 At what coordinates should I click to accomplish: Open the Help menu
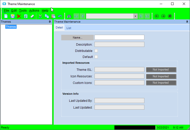pyautogui.click(x=45, y=11)
